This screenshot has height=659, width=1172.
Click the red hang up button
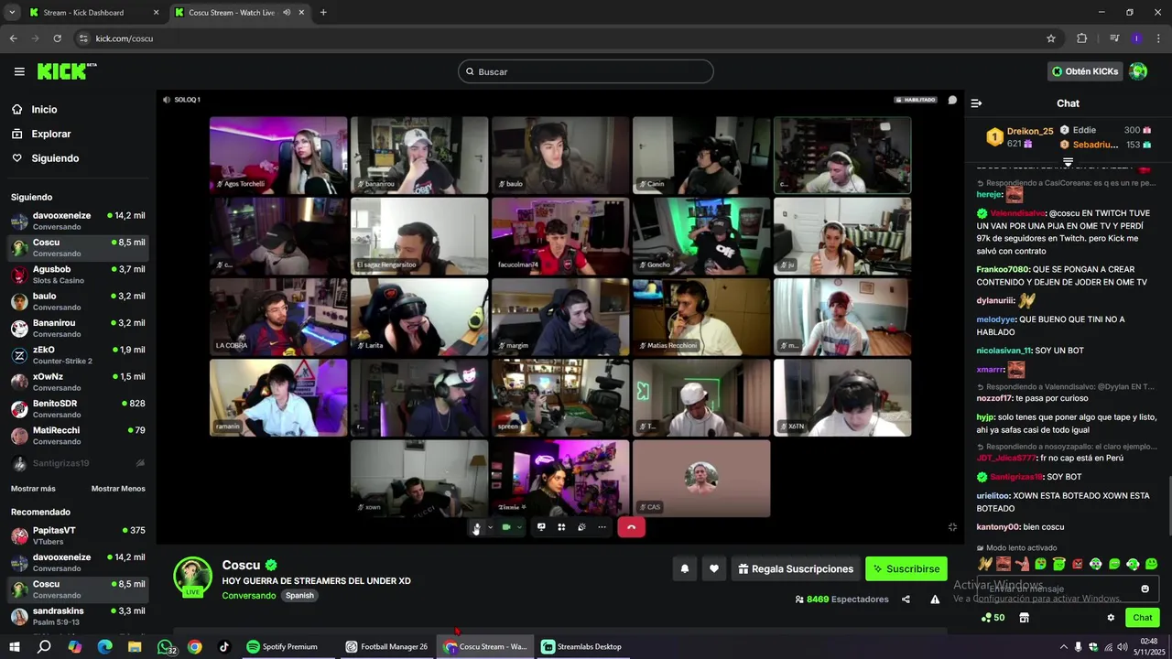[631, 527]
